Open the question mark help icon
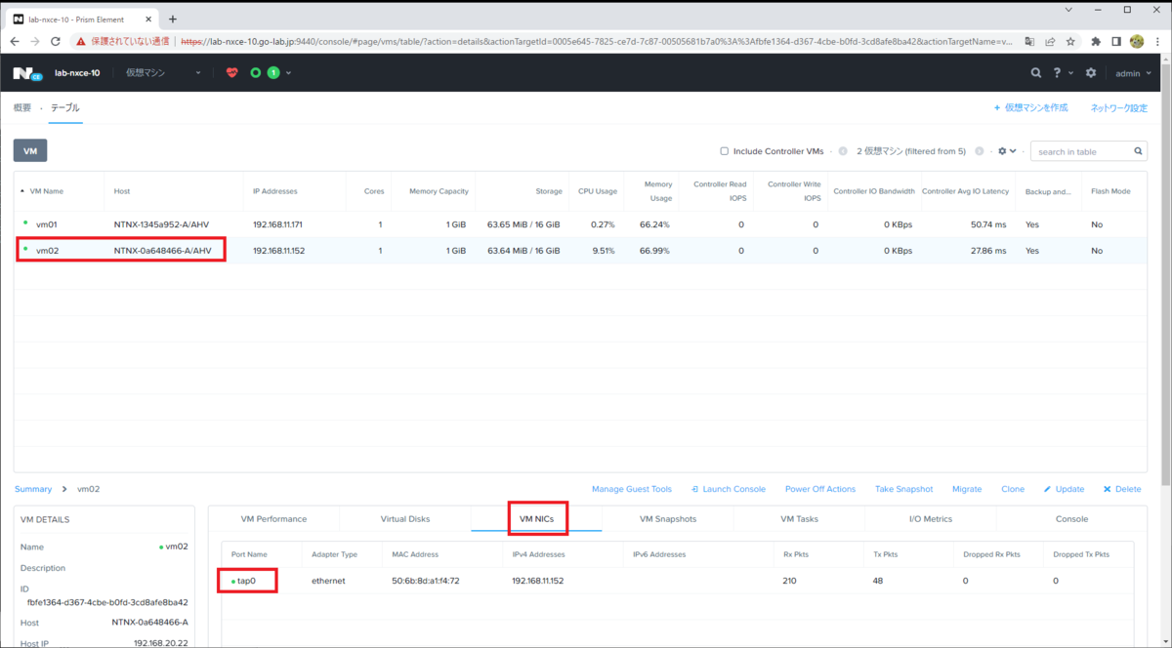1172x648 pixels. pos(1059,73)
